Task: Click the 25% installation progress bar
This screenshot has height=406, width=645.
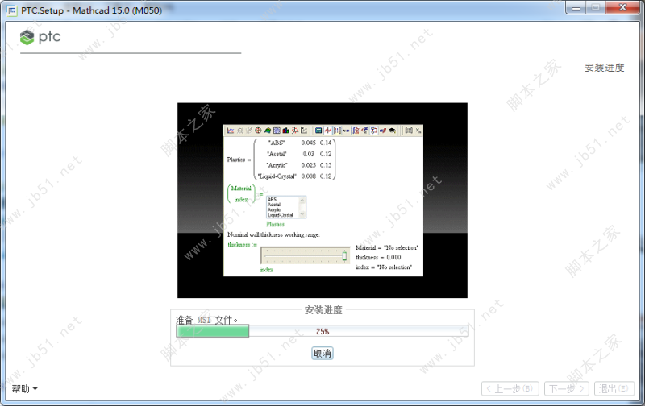Action: click(322, 331)
